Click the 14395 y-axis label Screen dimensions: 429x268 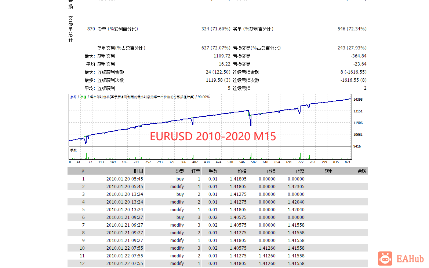point(358,99)
